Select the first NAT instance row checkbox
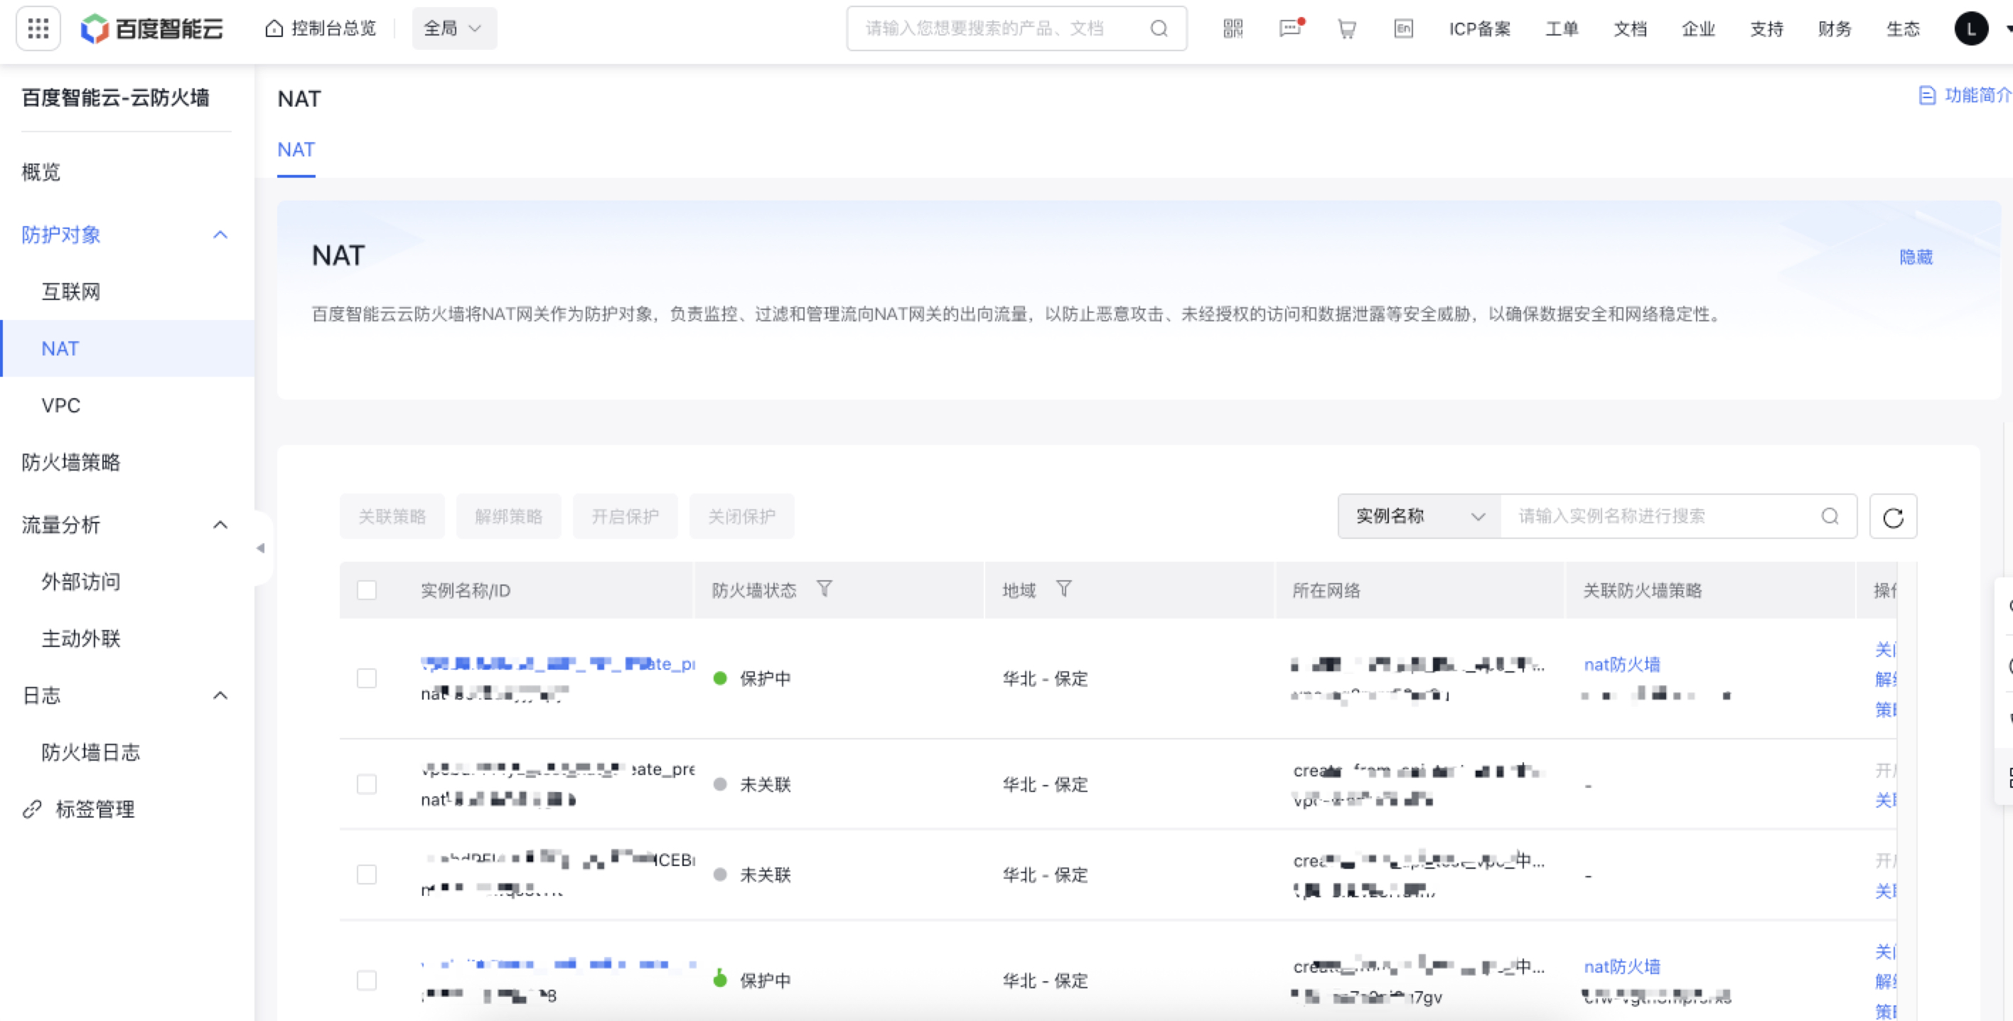The image size is (2013, 1021). tap(367, 678)
